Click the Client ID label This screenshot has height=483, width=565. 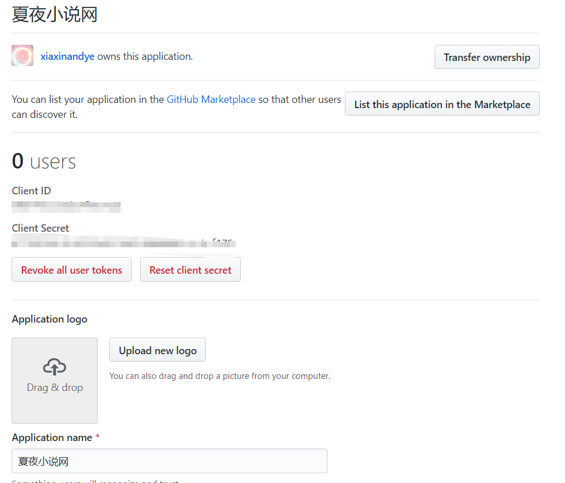[x=32, y=191]
